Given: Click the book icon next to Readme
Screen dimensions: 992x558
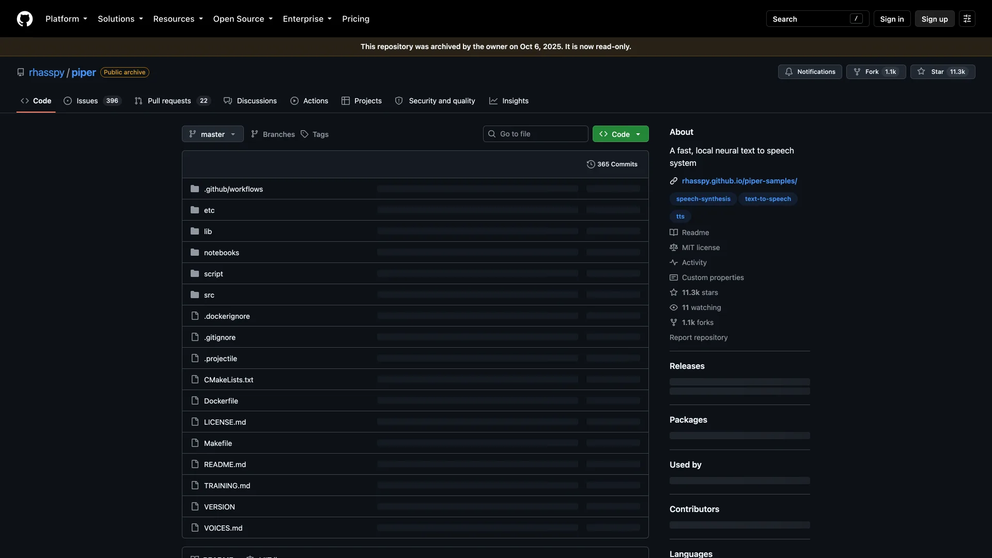Looking at the screenshot, I should (674, 233).
